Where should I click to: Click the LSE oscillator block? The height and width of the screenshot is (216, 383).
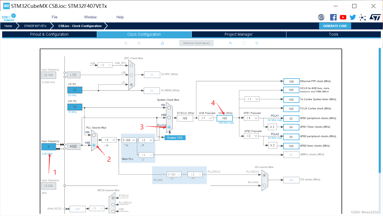point(73,75)
